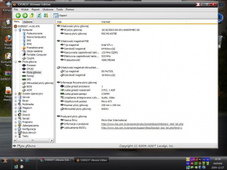Expand the DirectX node
This screenshot has width=227, height=170.
pyautogui.click(x=15, y=115)
